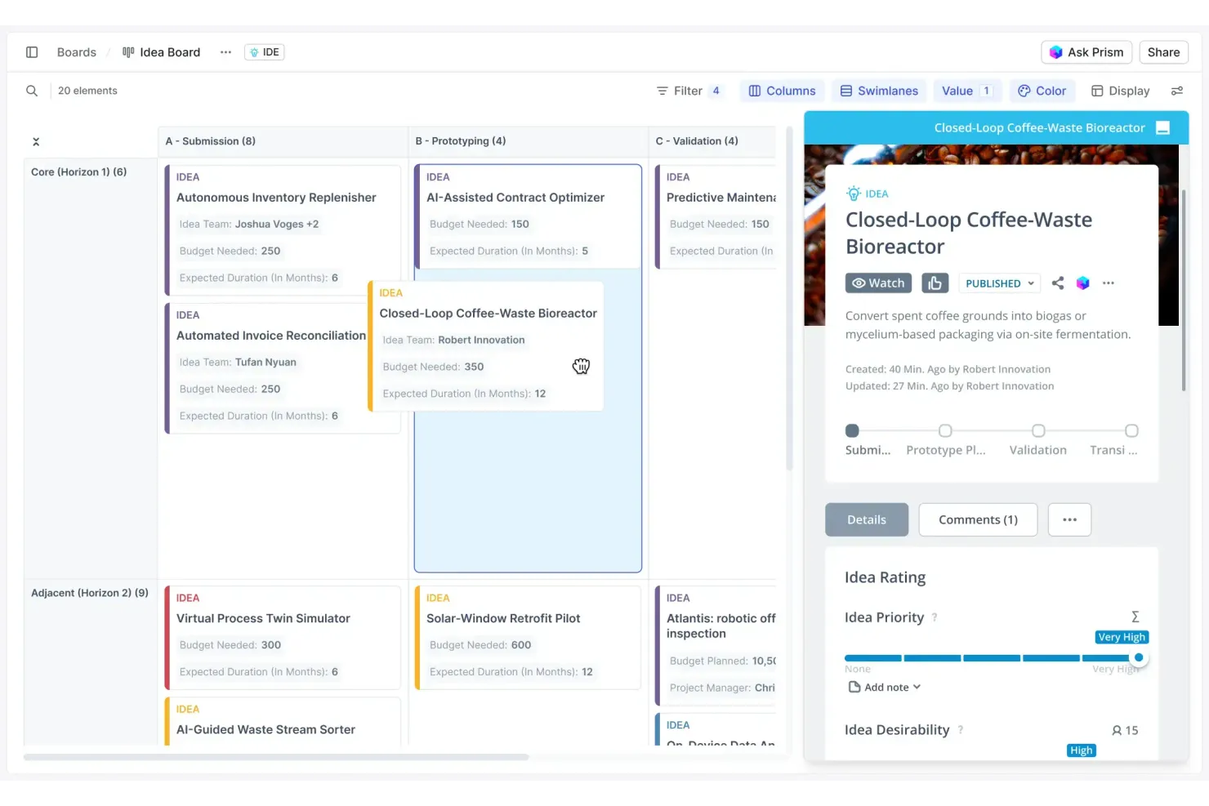Expand the Add note dropdown
This screenshot has height=806, width=1209.
[x=885, y=688]
